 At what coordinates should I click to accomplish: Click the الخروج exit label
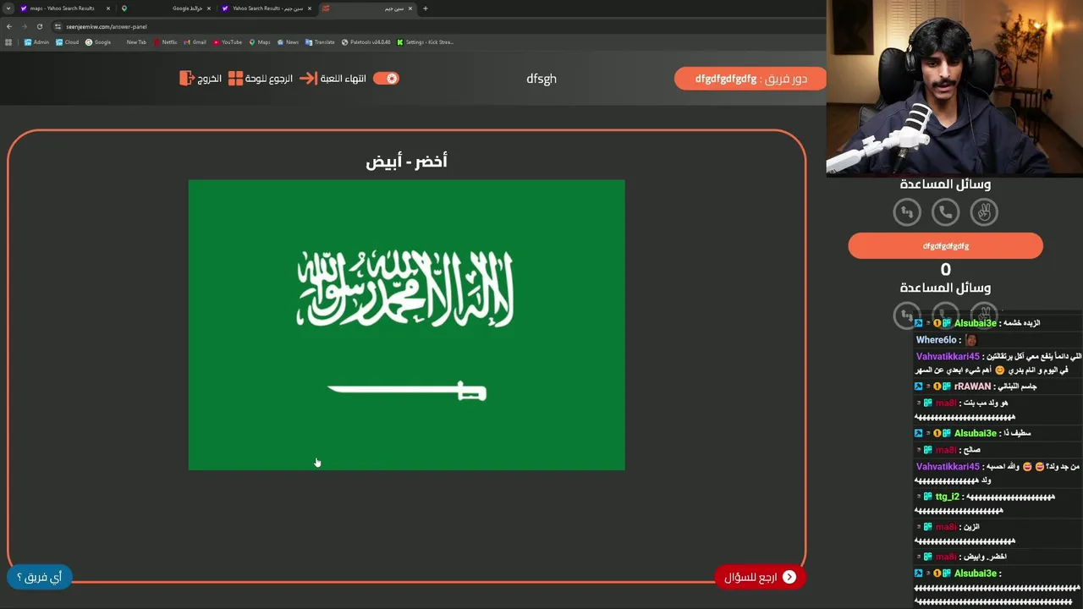[x=210, y=79]
